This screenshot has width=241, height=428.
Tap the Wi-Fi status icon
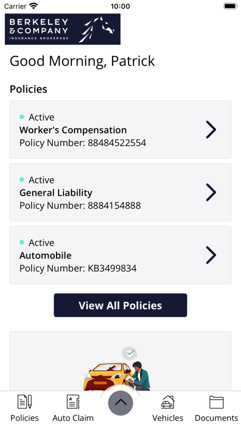tap(34, 6)
